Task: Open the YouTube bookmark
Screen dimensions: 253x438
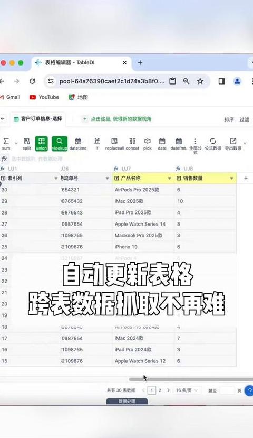Action: (44, 97)
